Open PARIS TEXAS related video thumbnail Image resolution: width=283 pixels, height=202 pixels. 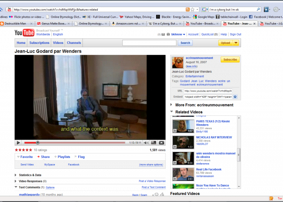tap(183, 126)
